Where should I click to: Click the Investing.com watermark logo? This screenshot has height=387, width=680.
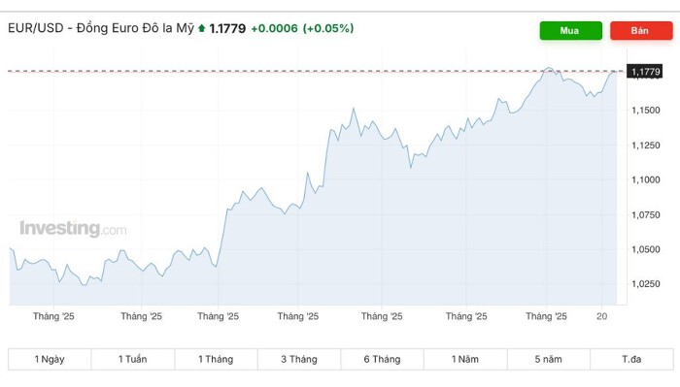pos(73,229)
